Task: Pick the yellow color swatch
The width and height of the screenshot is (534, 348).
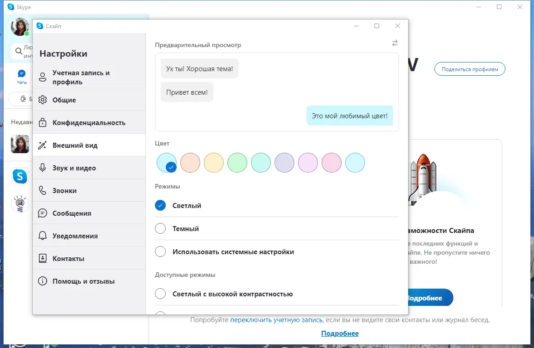Action: point(213,163)
